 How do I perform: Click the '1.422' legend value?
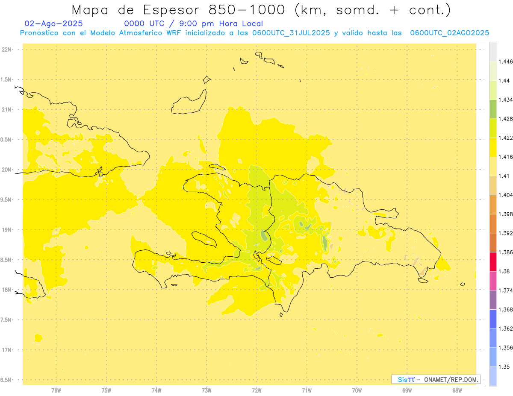pos(507,138)
